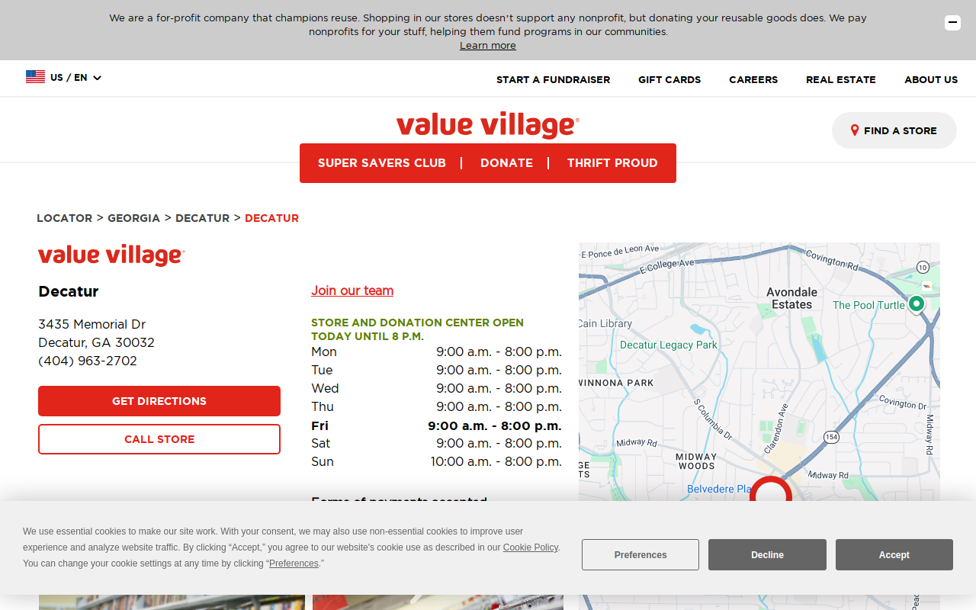Click the store phone number (404) 963-2702
976x610 pixels.
88,361
